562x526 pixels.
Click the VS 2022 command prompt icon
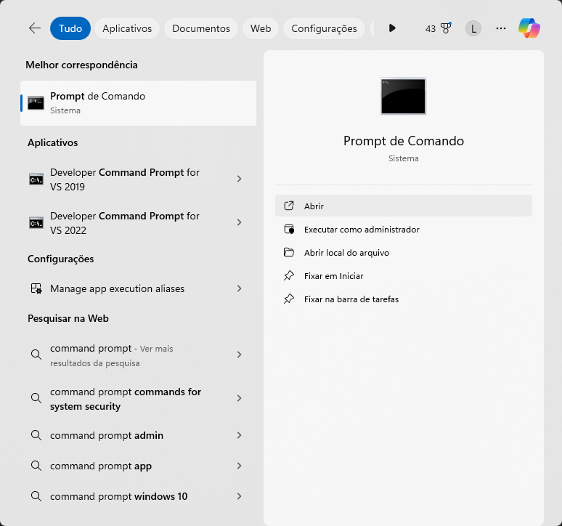pos(36,222)
